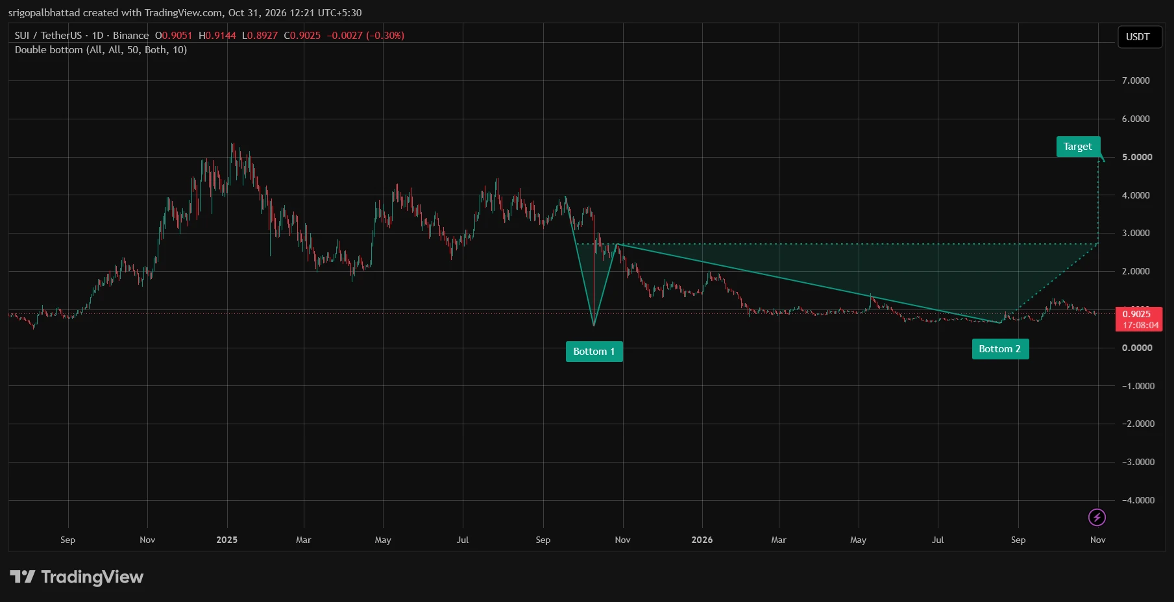Click the 2025 label on time axis

click(x=227, y=540)
